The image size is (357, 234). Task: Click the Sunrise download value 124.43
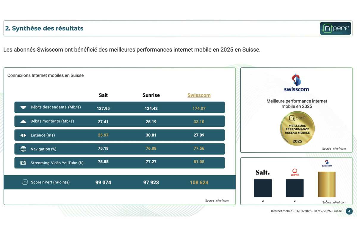151,109
